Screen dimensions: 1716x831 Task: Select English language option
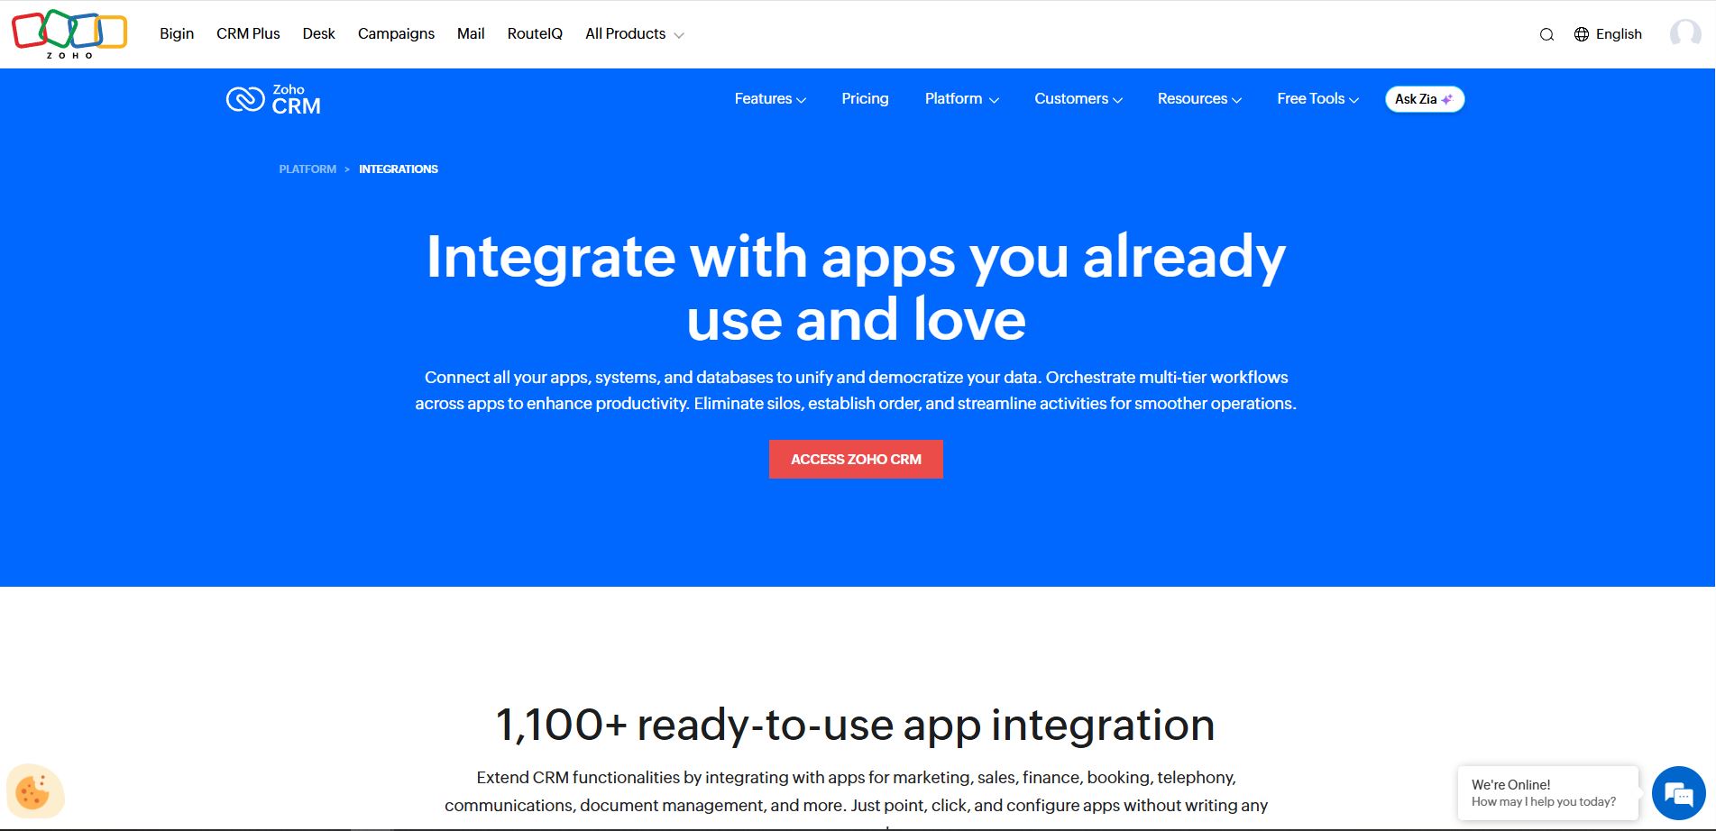(x=1619, y=34)
